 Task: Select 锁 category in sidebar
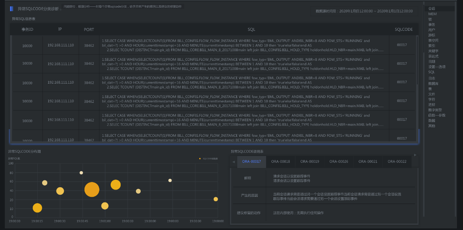coord(430,19)
